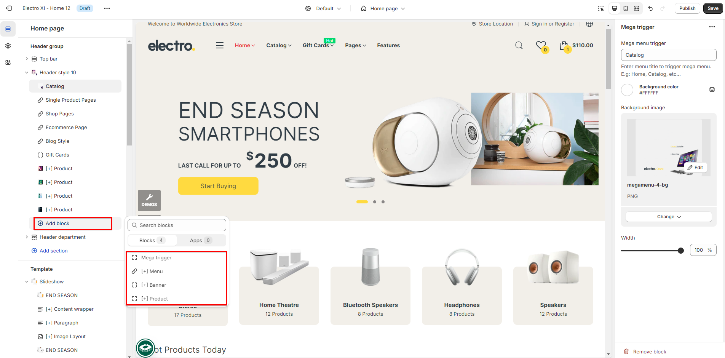Click the Background color white swatch
The height and width of the screenshot is (358, 725).
pos(627,90)
